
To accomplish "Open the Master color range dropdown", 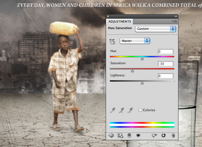I will (x=135, y=41).
